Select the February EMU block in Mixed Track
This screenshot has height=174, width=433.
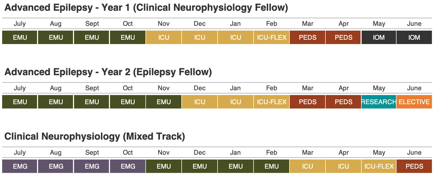(271, 166)
